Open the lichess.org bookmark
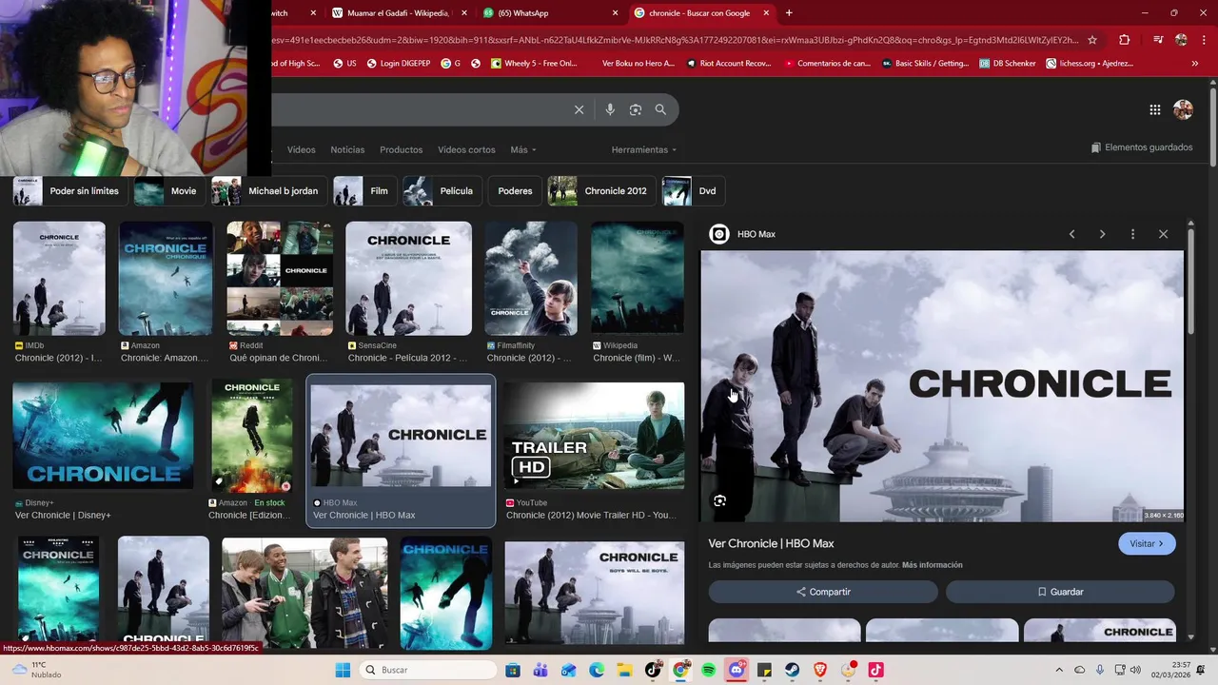This screenshot has width=1218, height=685. pos(1090,64)
